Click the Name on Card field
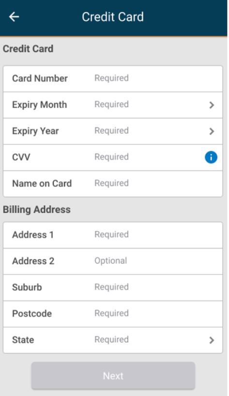 [x=113, y=184]
